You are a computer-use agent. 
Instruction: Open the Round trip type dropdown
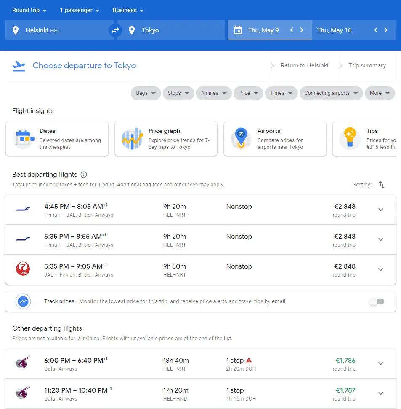click(x=29, y=10)
